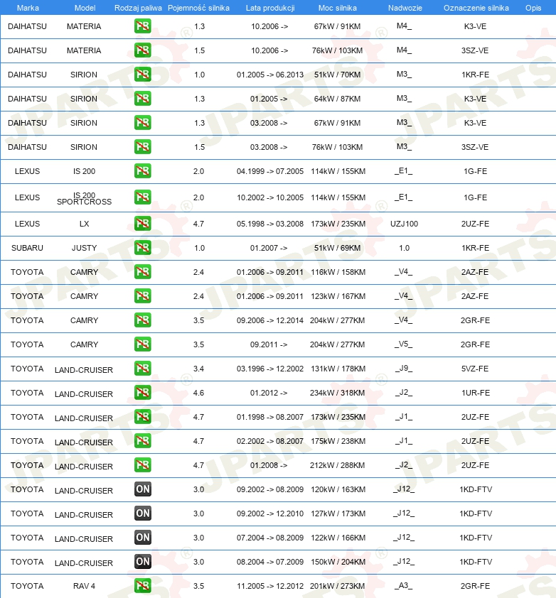Viewport: 556px width, 598px height.
Task: Click power value 201kW / 273KM
Action: [x=337, y=586]
